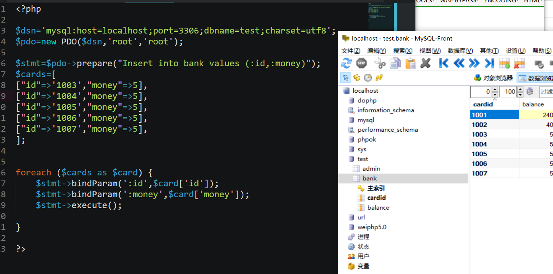
Task: Open the 帮助(S) menu
Action: pyautogui.click(x=542, y=51)
